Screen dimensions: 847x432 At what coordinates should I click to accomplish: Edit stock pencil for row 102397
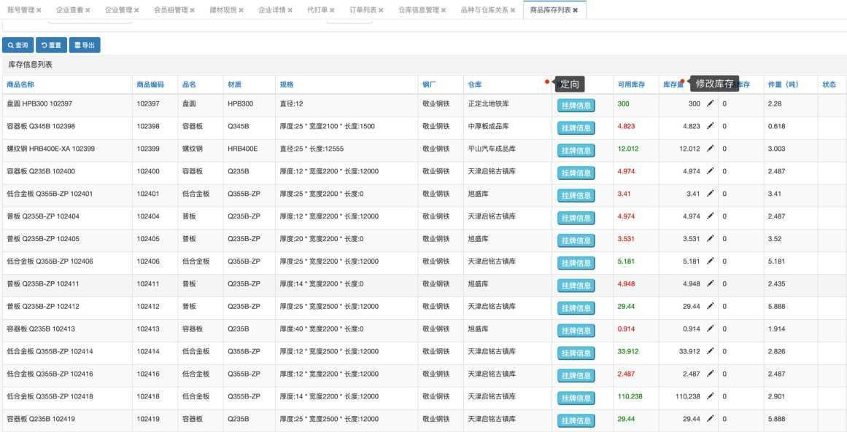pyautogui.click(x=711, y=103)
